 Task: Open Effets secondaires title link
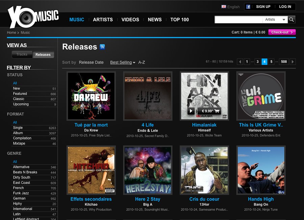click(91, 199)
